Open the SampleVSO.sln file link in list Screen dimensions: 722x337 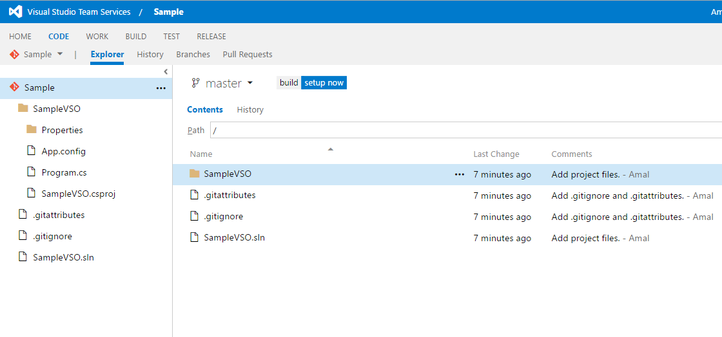(x=234, y=238)
